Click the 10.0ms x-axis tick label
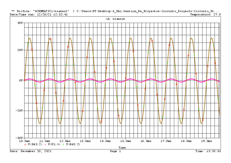Screen dimensions: 231x163 pyautogui.click(x=24, y=141)
